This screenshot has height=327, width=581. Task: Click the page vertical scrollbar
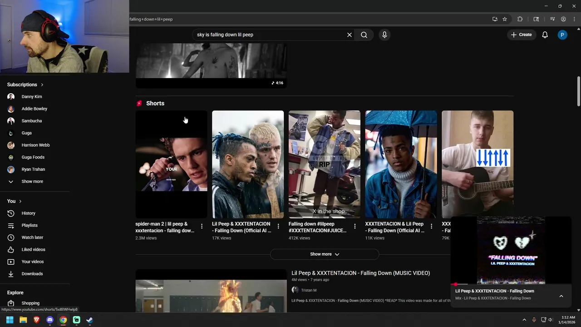(x=579, y=91)
